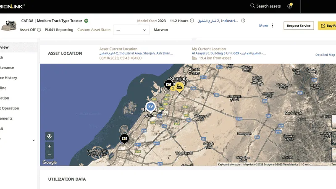Open the Custom Asset State dropdown
Screen dimensions: 336x189
[131, 30]
